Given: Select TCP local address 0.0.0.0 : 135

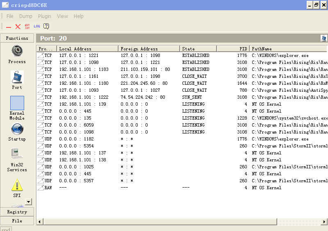Looking at the screenshot, I should click(75, 118).
